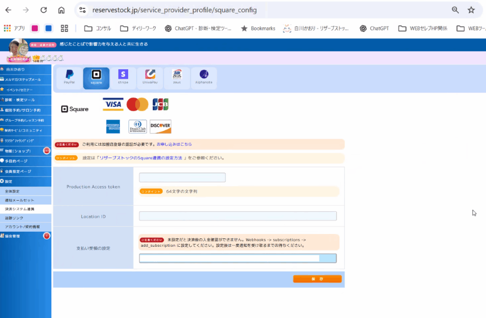This screenshot has height=318, width=486.
Task: Open 協会管理 in sidebar
Action: tap(26, 236)
